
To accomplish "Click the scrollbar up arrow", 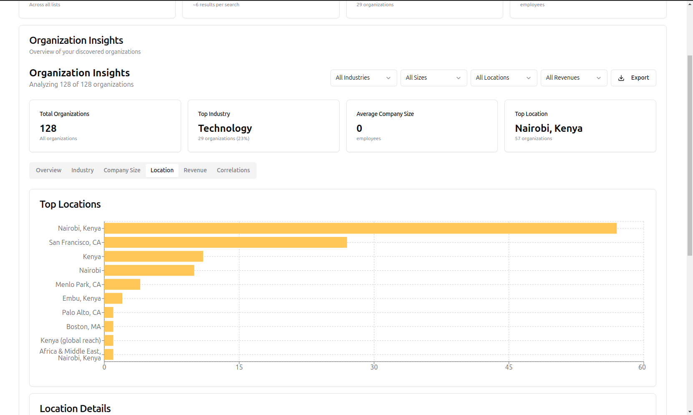I will pos(690,3).
